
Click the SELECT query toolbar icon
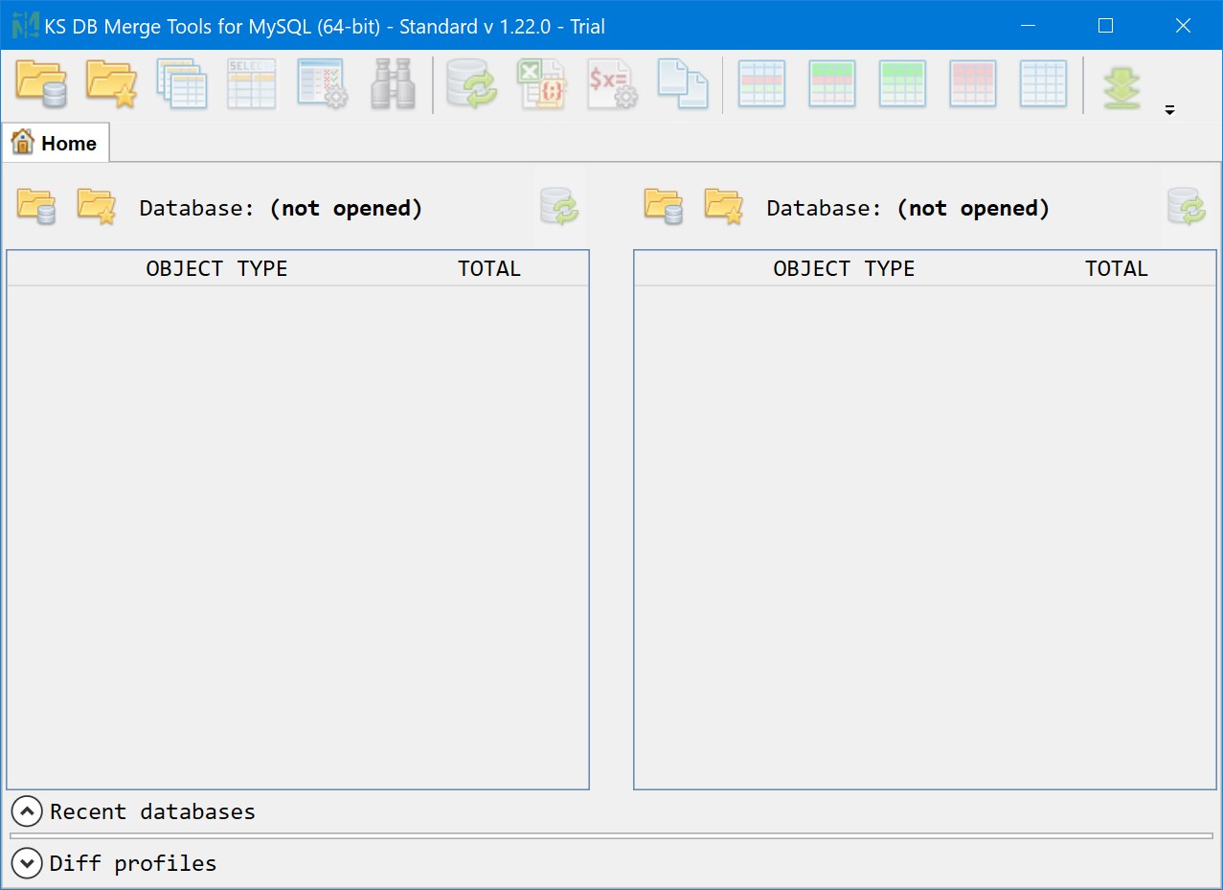[252, 84]
